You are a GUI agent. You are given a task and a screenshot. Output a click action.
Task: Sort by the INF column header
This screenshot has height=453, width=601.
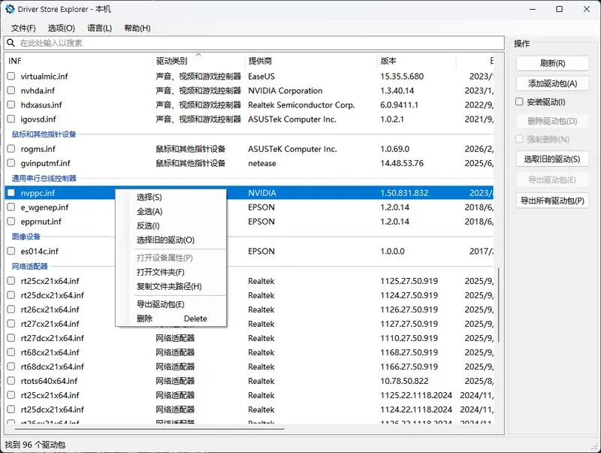pyautogui.click(x=80, y=61)
